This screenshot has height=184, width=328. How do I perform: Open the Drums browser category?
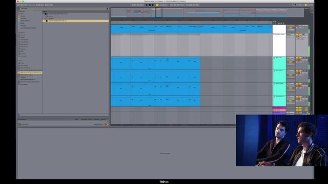[x=22, y=37]
